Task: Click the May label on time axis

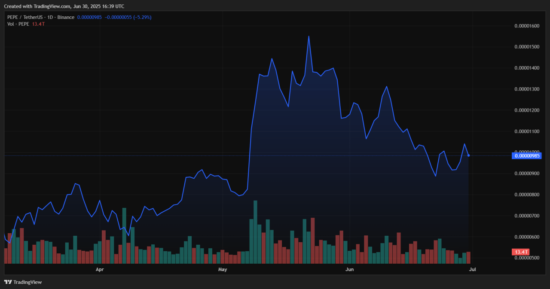Action: coord(222,269)
